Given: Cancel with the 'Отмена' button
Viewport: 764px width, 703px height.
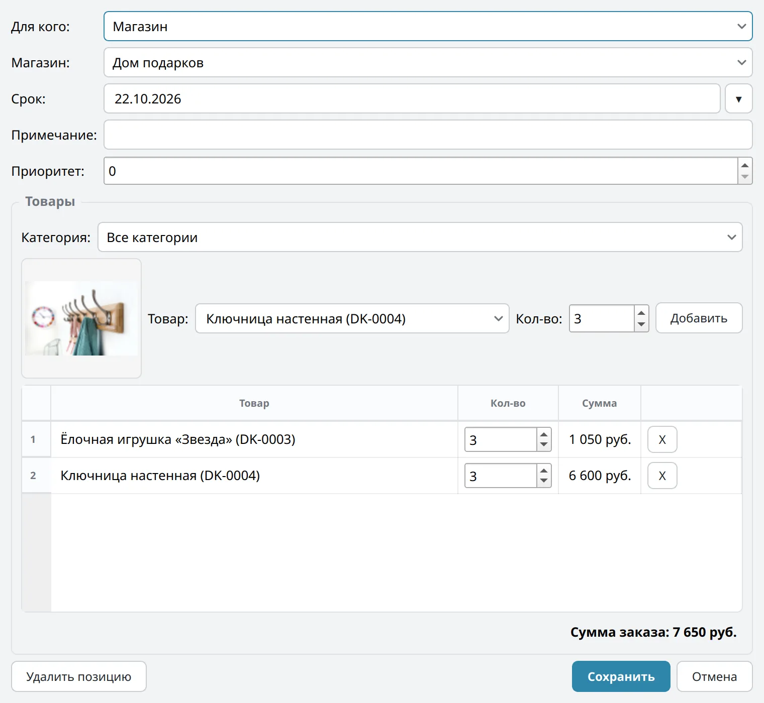Looking at the screenshot, I should coord(715,676).
